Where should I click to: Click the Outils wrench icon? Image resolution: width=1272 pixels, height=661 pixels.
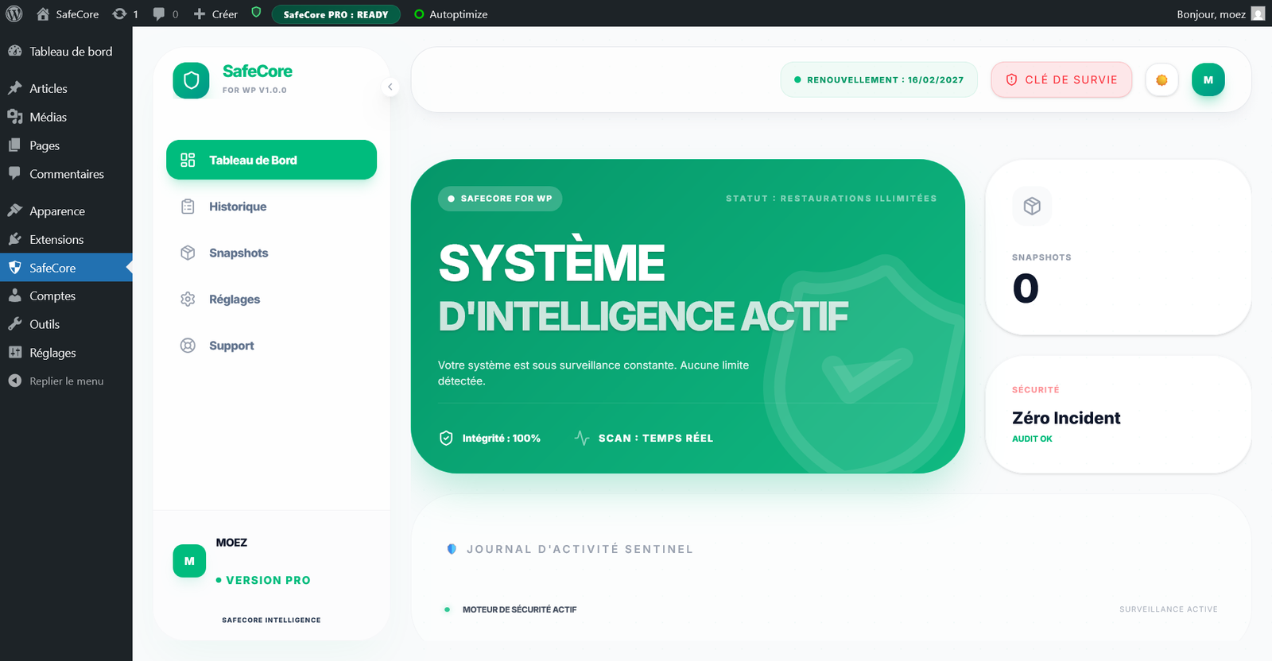14,324
